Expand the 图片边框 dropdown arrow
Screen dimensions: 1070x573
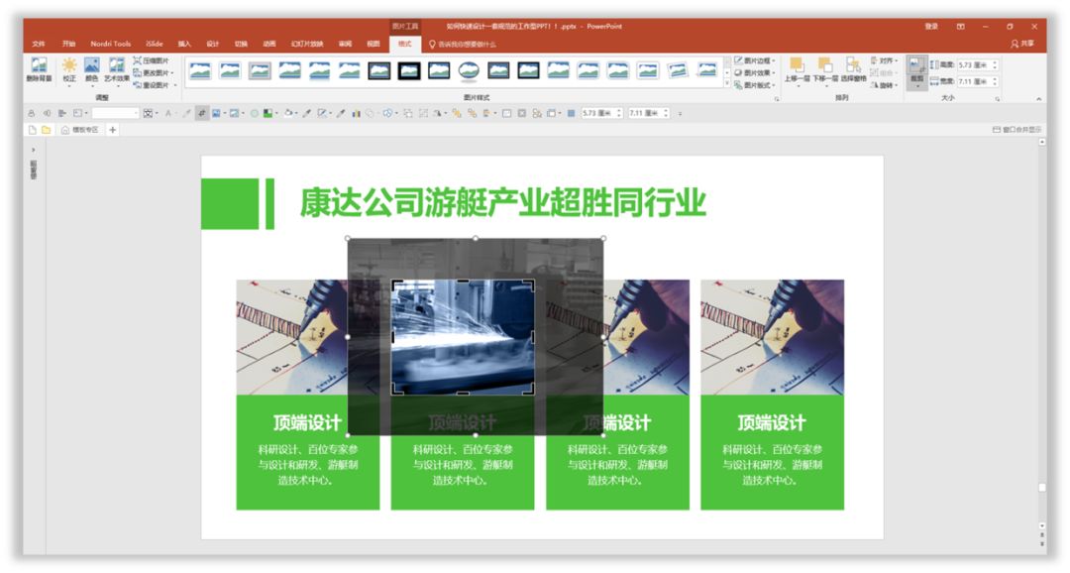coord(774,60)
